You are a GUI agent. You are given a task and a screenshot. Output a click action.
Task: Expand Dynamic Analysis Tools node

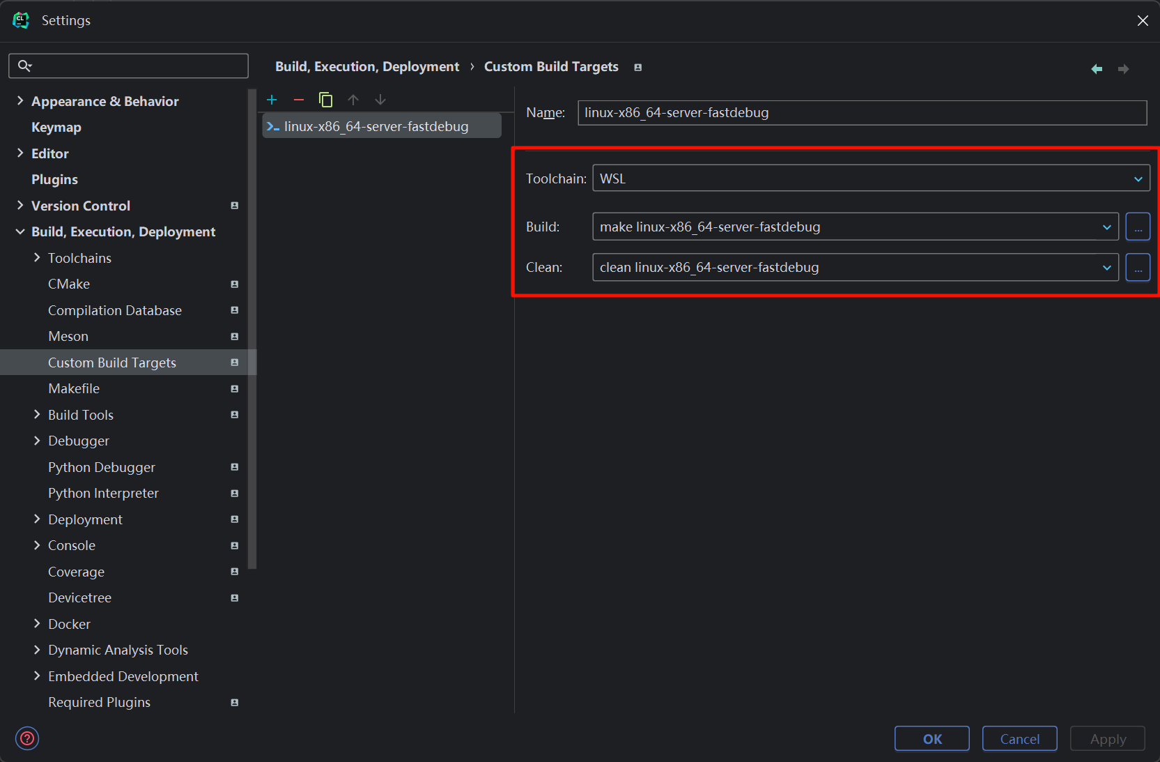(x=37, y=650)
